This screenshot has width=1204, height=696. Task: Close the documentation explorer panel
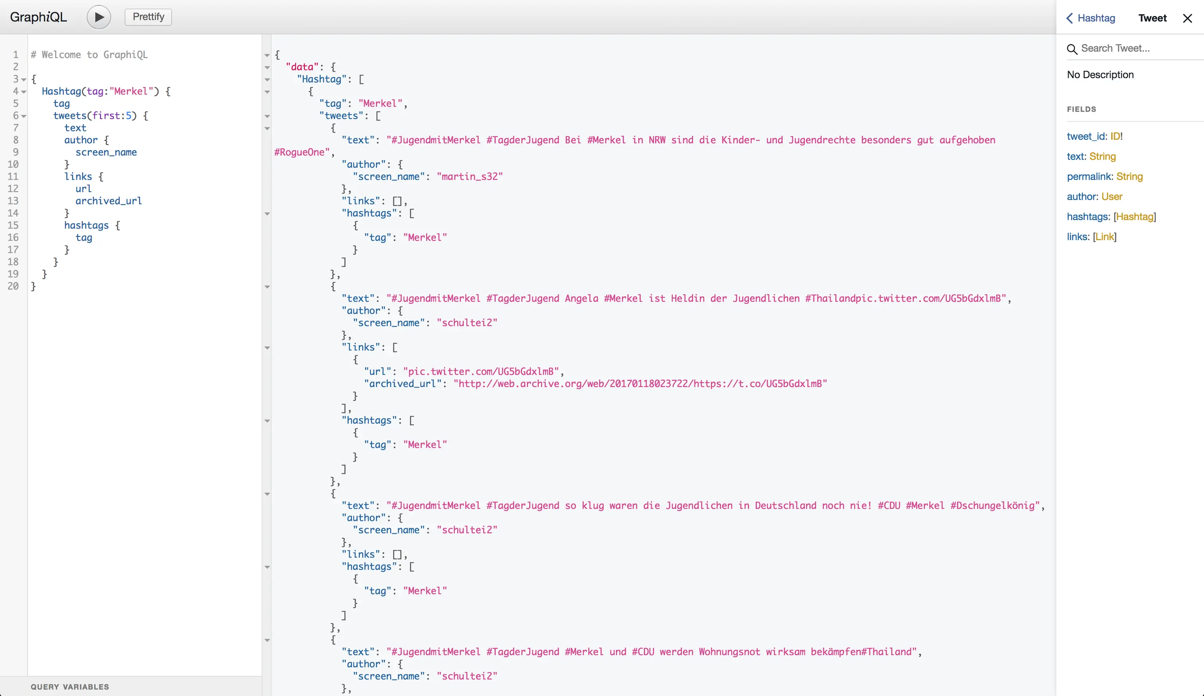coord(1187,18)
